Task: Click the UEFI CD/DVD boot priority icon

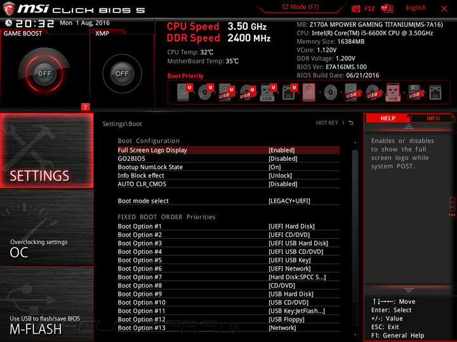Action: (x=206, y=92)
